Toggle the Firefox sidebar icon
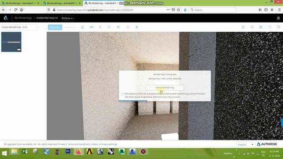The image size is (283, 159). (266, 10)
